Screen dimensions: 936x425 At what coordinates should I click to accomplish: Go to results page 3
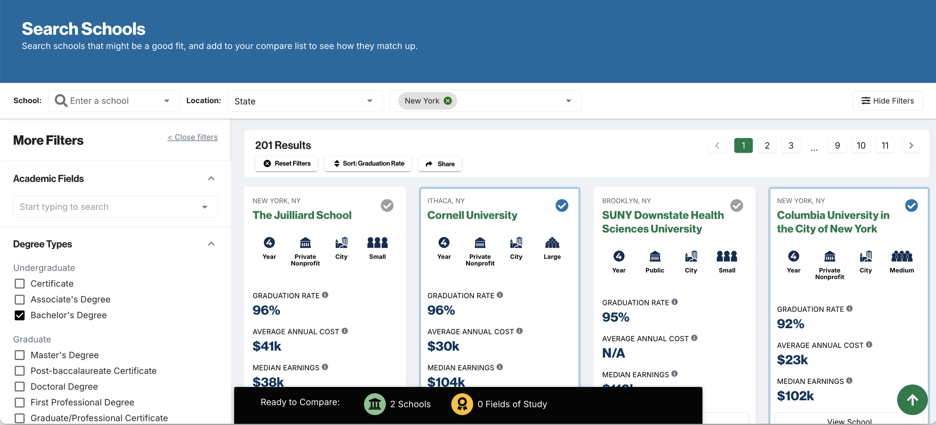coord(791,145)
